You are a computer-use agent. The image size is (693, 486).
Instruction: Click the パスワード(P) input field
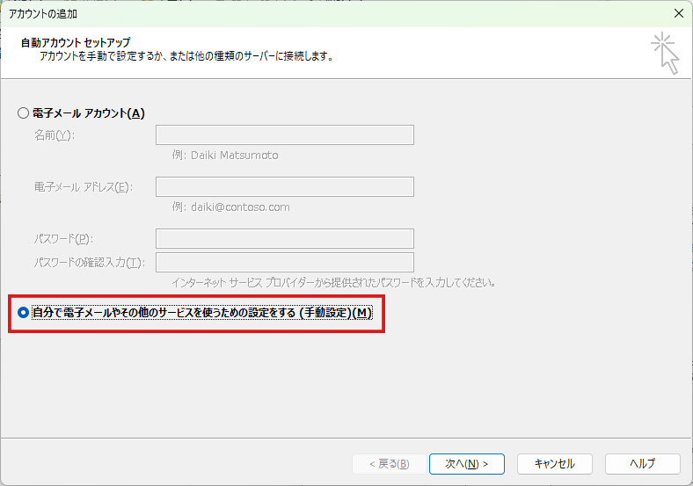pos(284,238)
